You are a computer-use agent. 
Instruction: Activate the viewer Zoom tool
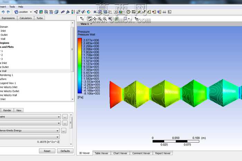[100, 19]
